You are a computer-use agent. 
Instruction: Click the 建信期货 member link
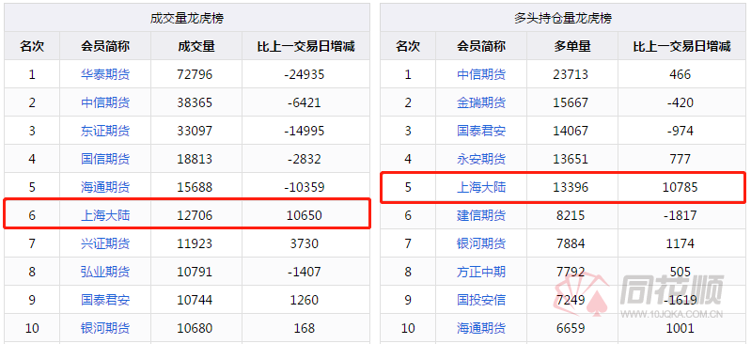coord(481,215)
